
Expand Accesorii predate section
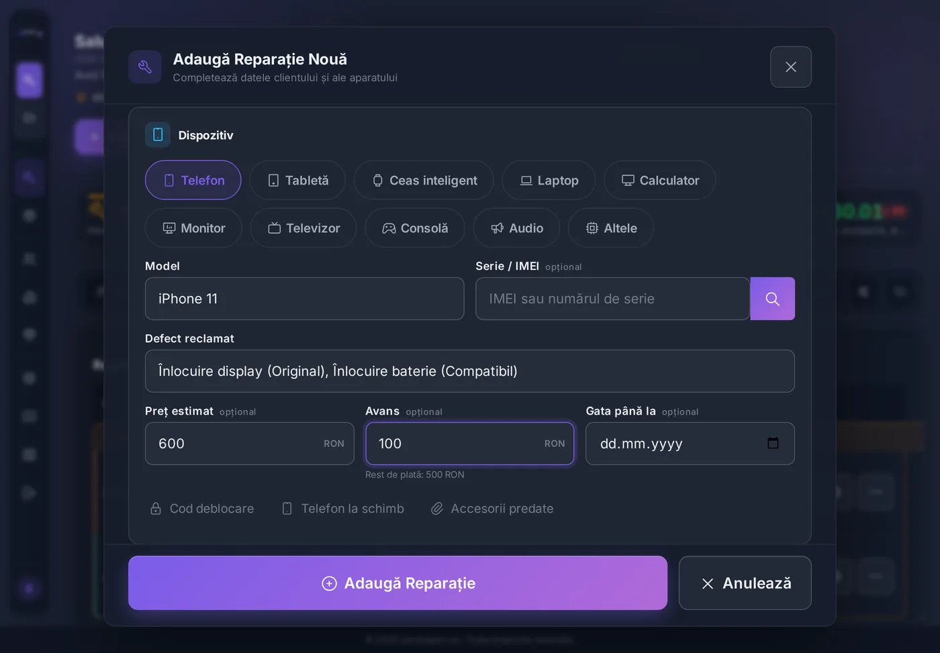coord(492,509)
